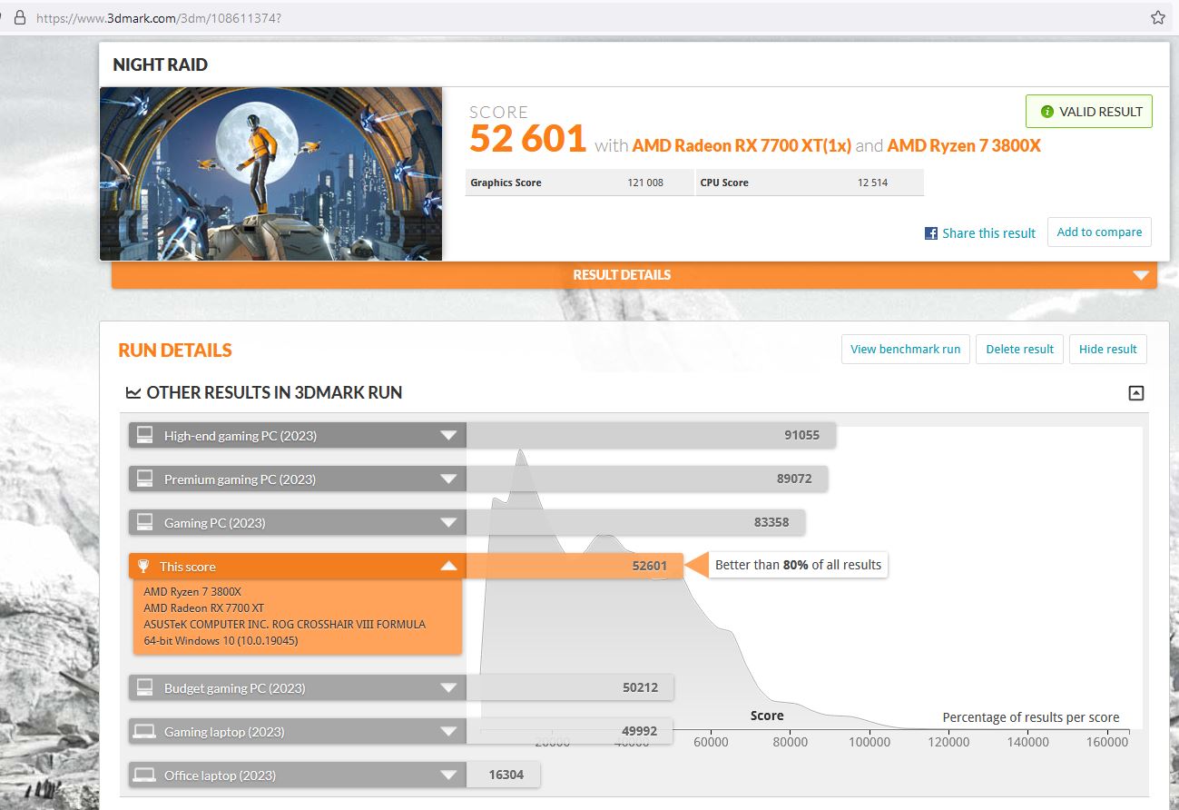Collapse the This score details row

[x=448, y=566]
